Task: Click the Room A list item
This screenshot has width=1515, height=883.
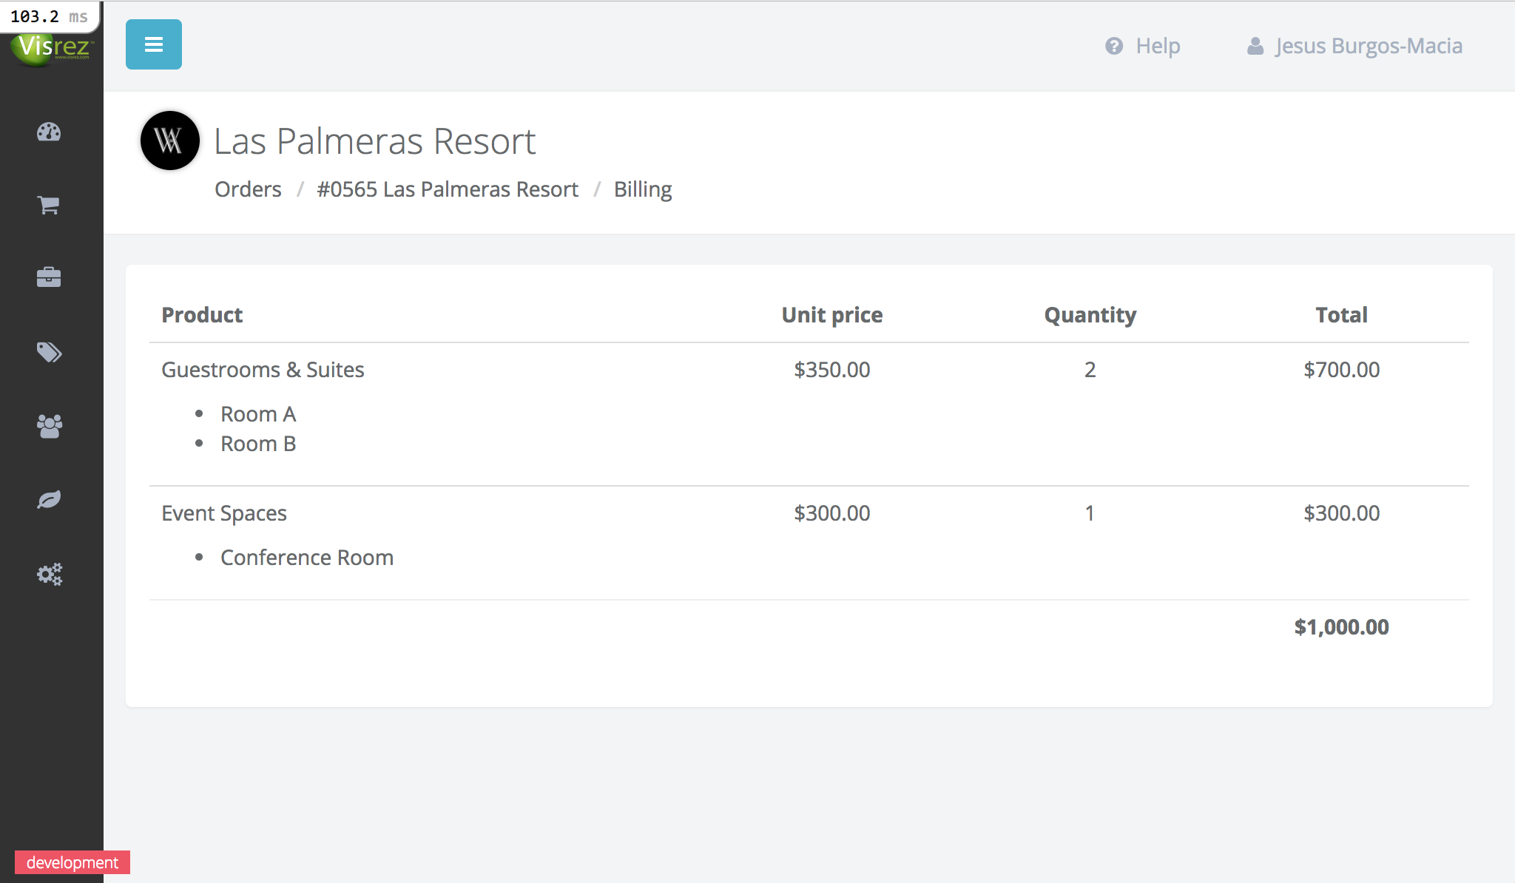Action: [258, 414]
